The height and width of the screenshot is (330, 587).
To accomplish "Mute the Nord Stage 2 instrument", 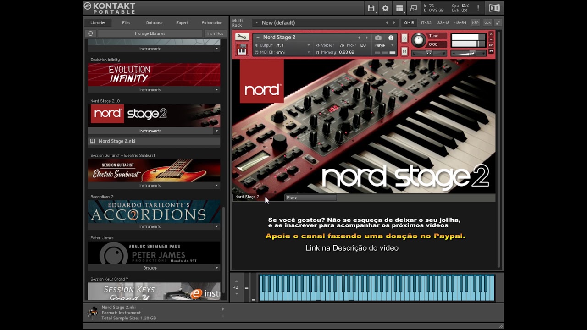I will click(x=404, y=51).
